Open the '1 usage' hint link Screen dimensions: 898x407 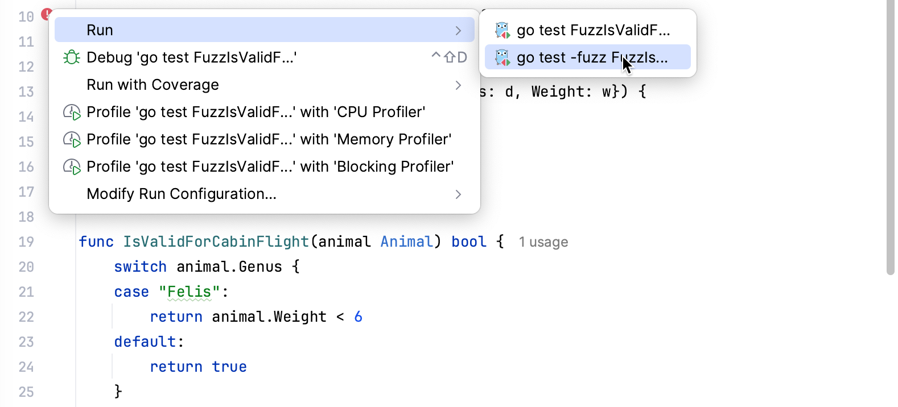click(543, 242)
